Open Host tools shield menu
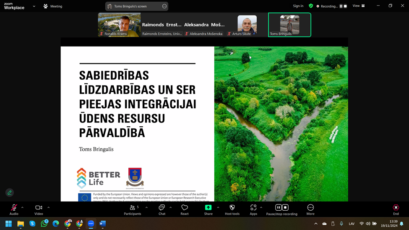 232,209
